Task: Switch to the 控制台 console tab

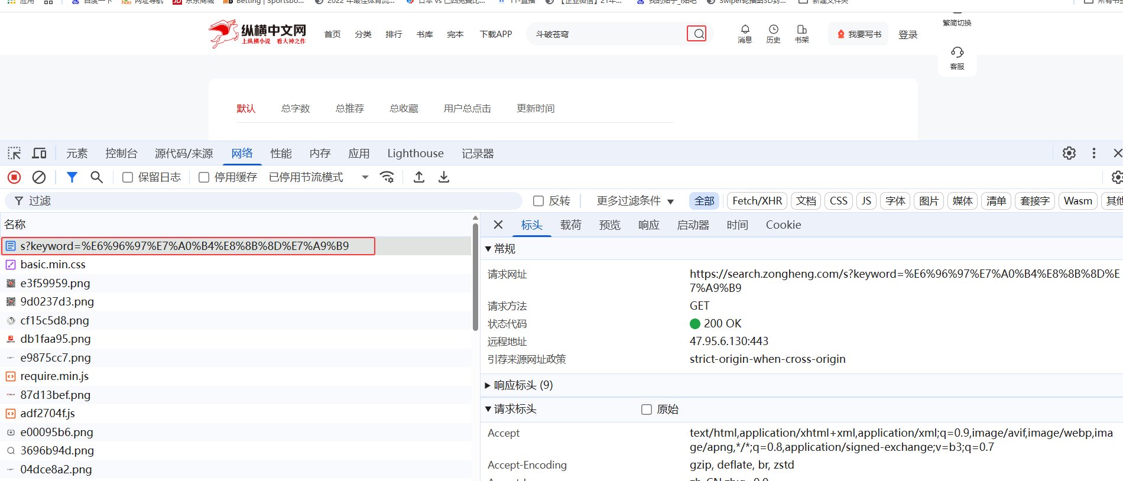Action: tap(121, 154)
